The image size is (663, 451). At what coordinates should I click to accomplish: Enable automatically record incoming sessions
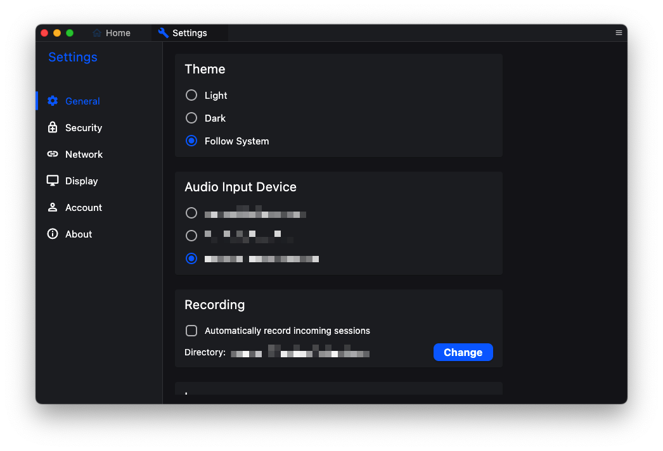click(x=191, y=330)
